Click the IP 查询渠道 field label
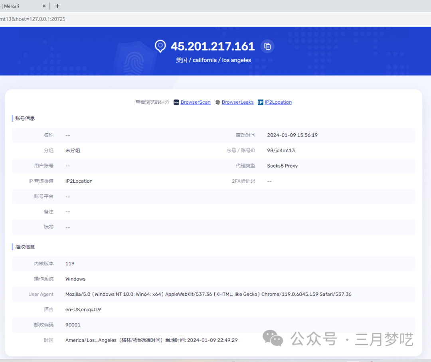 (41, 181)
